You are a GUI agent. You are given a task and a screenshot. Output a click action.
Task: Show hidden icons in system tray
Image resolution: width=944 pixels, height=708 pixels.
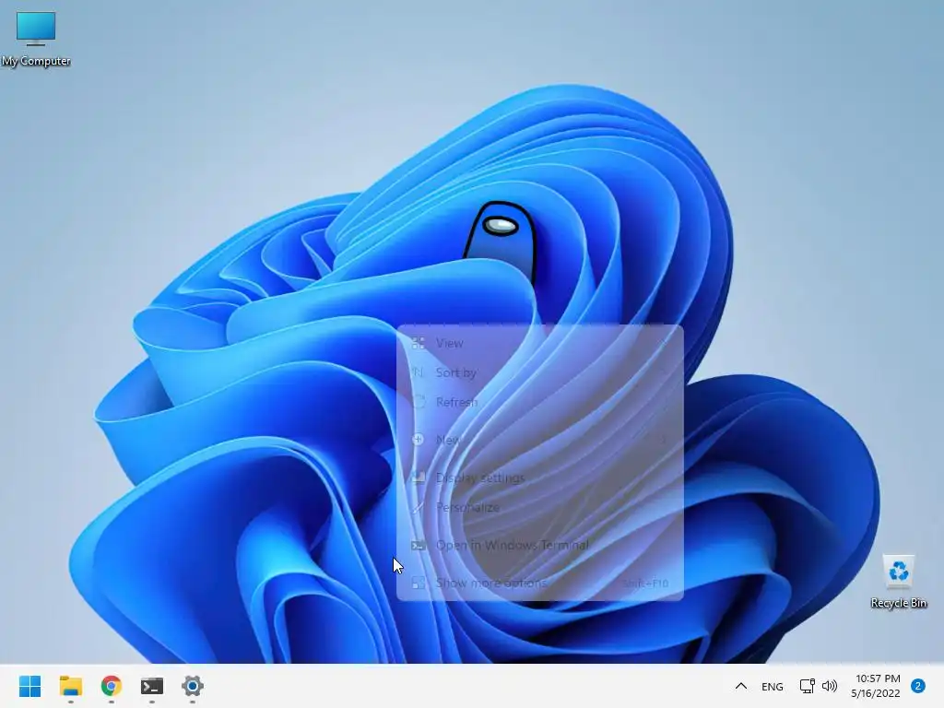click(x=741, y=686)
